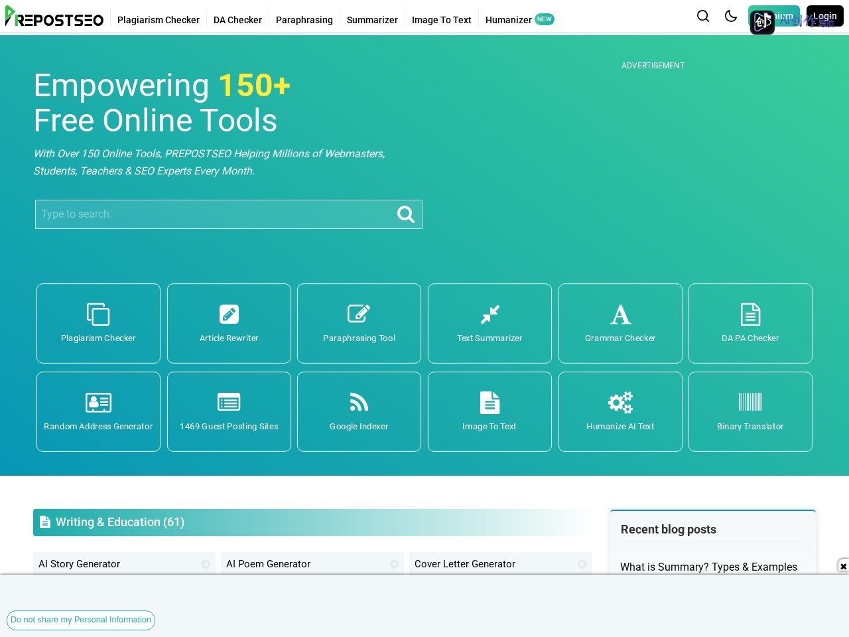Open the Article Rewriter tool card

229,323
